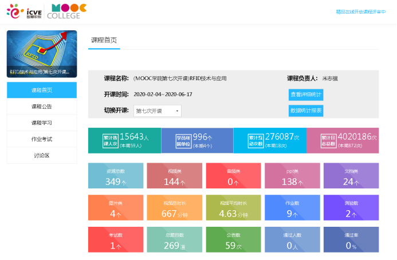Image resolution: width=397 pixels, height=260 pixels.
Task: Click the MOOC College logo
Action: click(x=68, y=11)
